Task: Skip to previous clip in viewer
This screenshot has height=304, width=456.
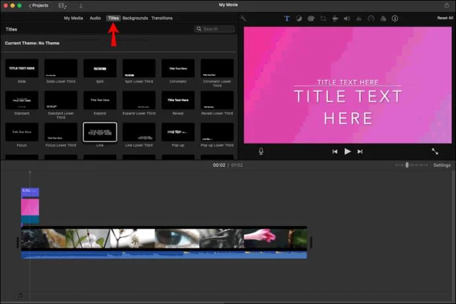Action: click(334, 151)
